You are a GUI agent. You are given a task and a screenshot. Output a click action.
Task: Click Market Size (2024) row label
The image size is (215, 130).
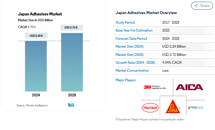(x=129, y=46)
